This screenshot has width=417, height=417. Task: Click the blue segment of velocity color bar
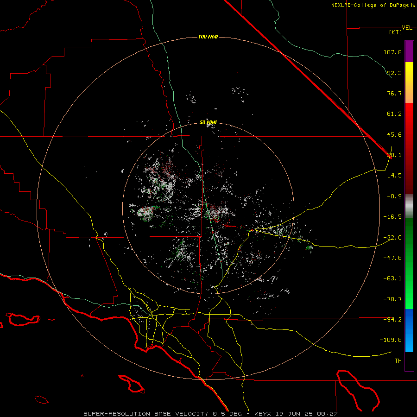[409, 330]
